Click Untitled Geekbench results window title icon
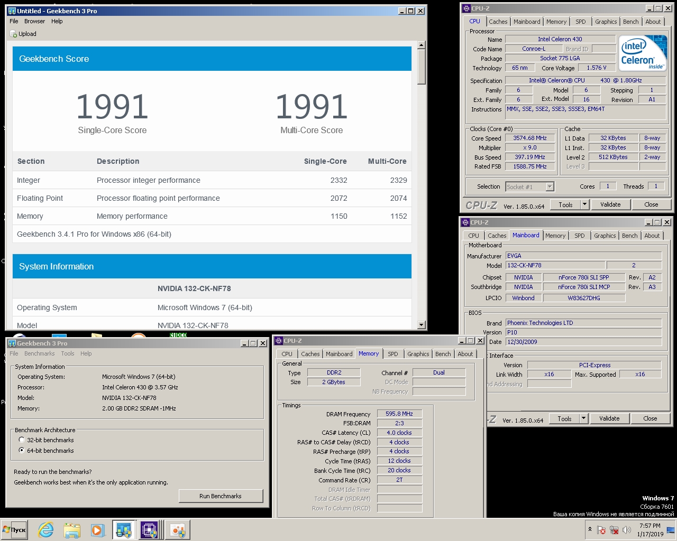The width and height of the screenshot is (677, 541). (12, 11)
